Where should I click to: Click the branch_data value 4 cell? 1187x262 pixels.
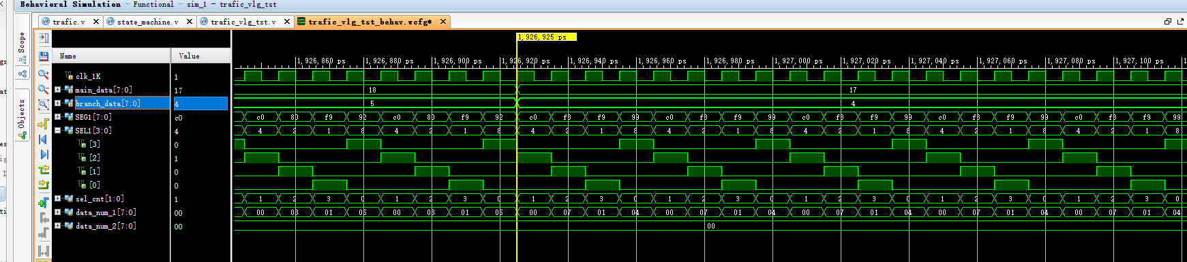click(200, 103)
